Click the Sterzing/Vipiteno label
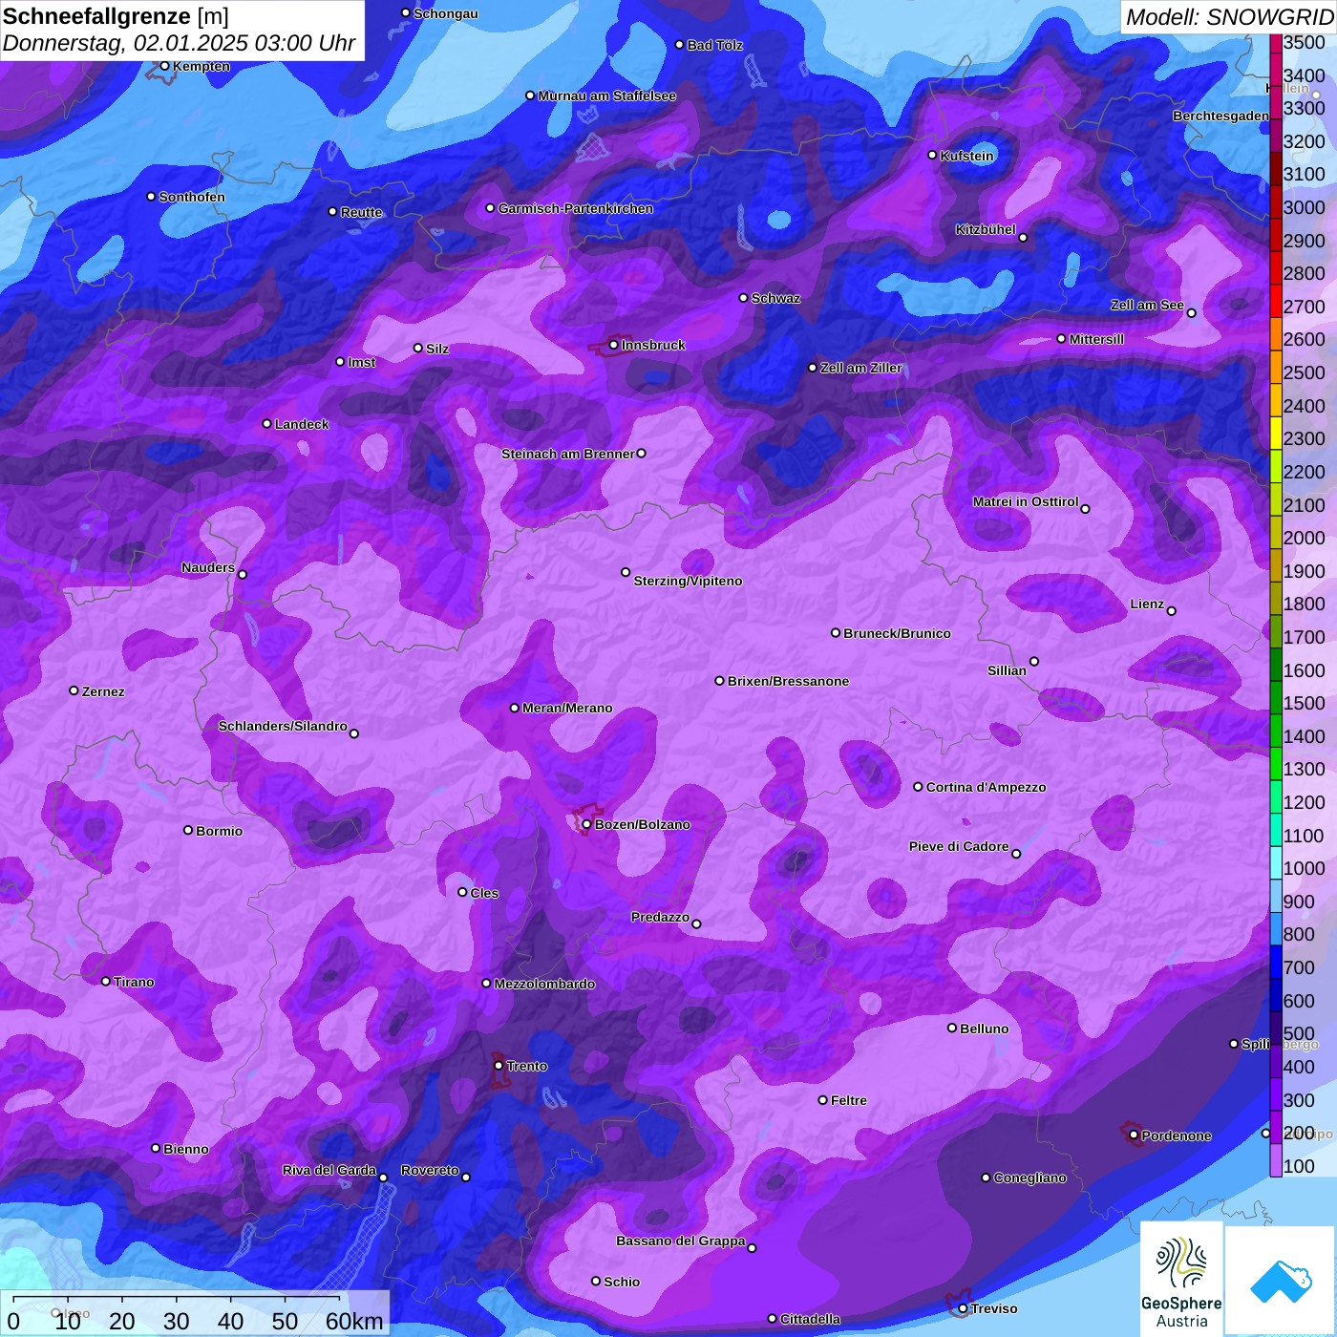The height and width of the screenshot is (1337, 1337). [688, 581]
